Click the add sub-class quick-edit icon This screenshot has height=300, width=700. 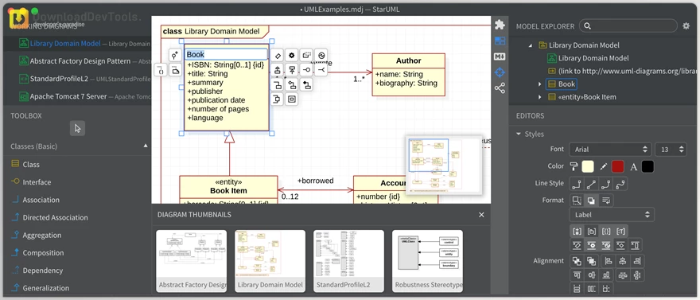click(278, 70)
